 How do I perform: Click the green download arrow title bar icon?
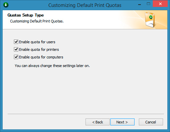[x=6, y=5]
